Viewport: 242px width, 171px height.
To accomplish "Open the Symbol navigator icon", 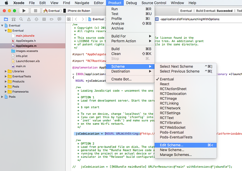I will (x=14, y=19).
